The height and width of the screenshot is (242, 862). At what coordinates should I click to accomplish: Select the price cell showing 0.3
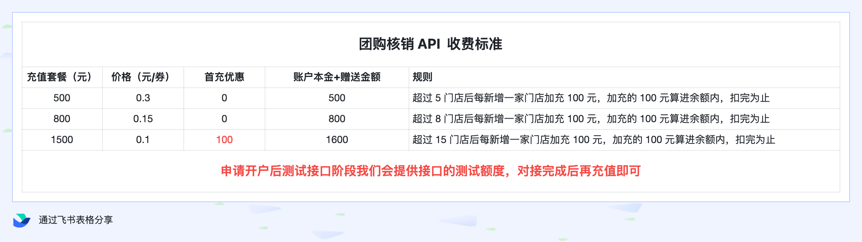pyautogui.click(x=143, y=98)
